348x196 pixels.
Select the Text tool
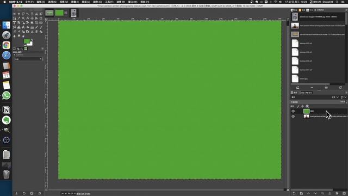pyautogui.click(x=23, y=27)
